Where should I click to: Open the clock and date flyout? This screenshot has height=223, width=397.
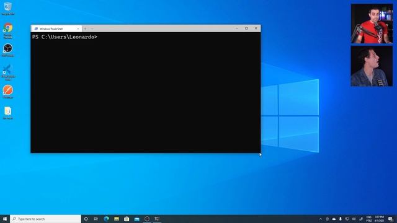pyautogui.click(x=379, y=219)
